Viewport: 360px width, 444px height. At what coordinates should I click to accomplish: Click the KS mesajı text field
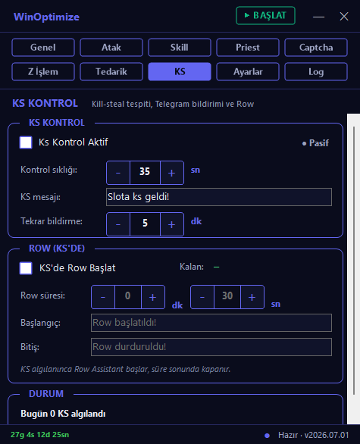coord(219,197)
